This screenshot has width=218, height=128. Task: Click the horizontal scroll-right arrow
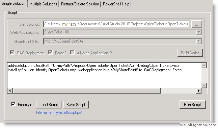pyautogui.click(x=199, y=91)
